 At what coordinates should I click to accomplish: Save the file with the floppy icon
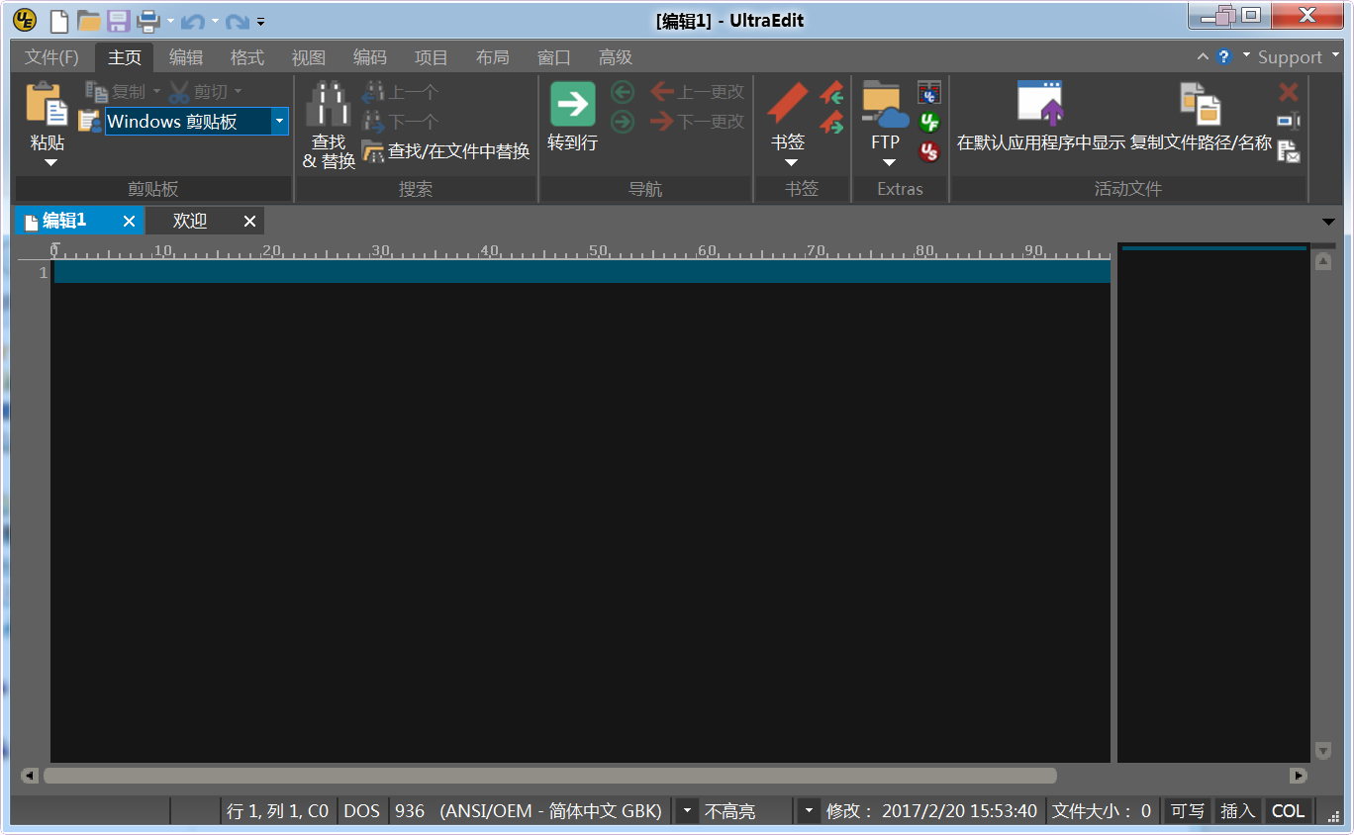[x=119, y=20]
